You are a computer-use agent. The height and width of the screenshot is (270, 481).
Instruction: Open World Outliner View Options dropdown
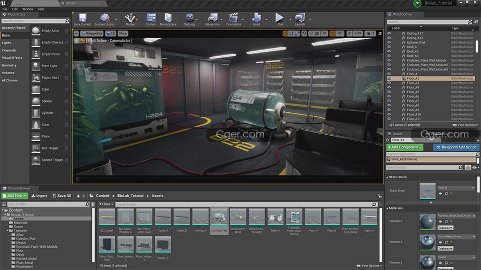pos(465,125)
